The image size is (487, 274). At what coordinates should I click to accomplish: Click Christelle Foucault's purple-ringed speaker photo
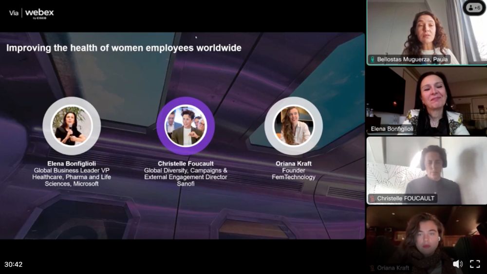(186, 126)
